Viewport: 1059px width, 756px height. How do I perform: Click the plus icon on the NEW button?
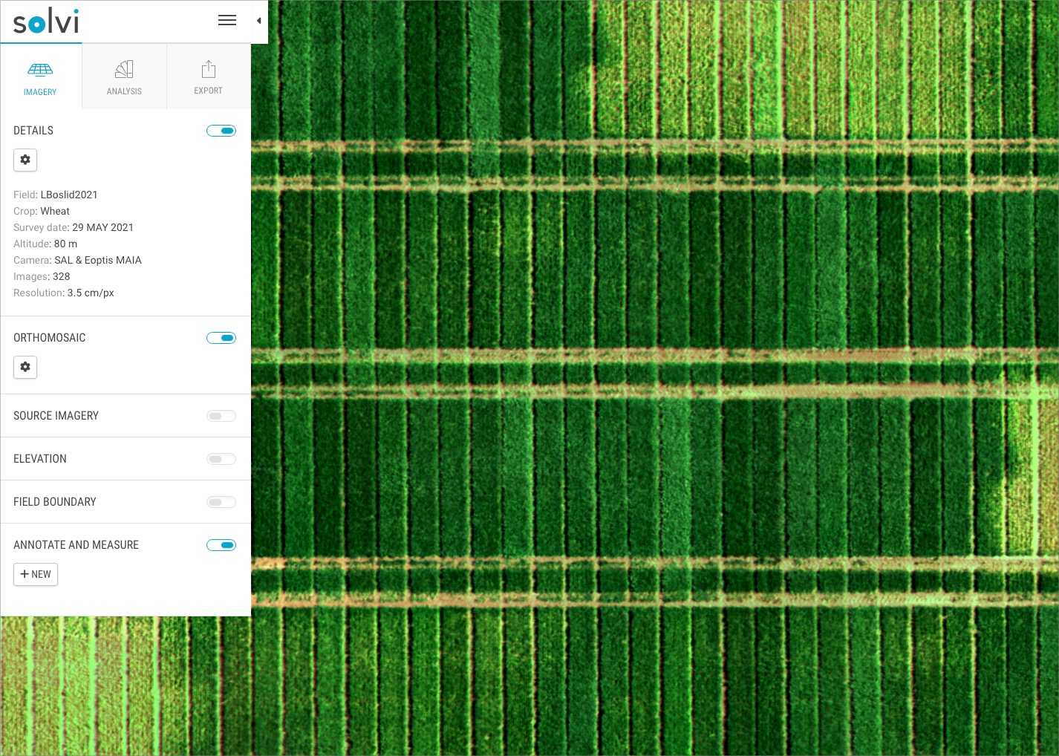coord(25,573)
